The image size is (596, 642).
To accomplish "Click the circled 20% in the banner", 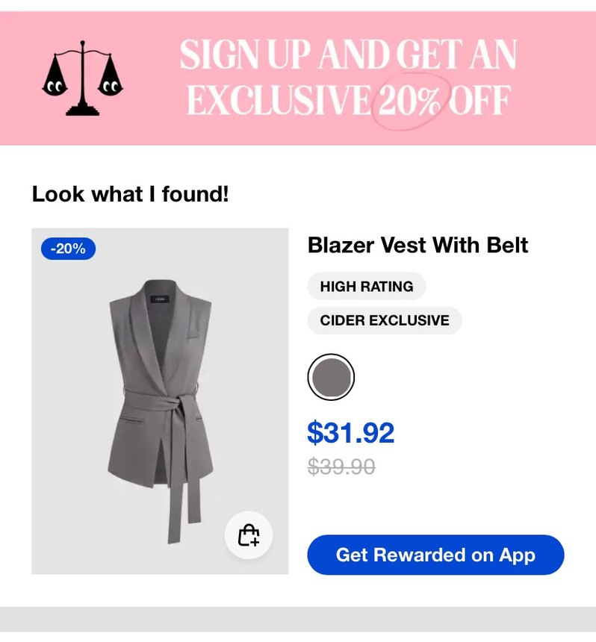I will pos(411,101).
